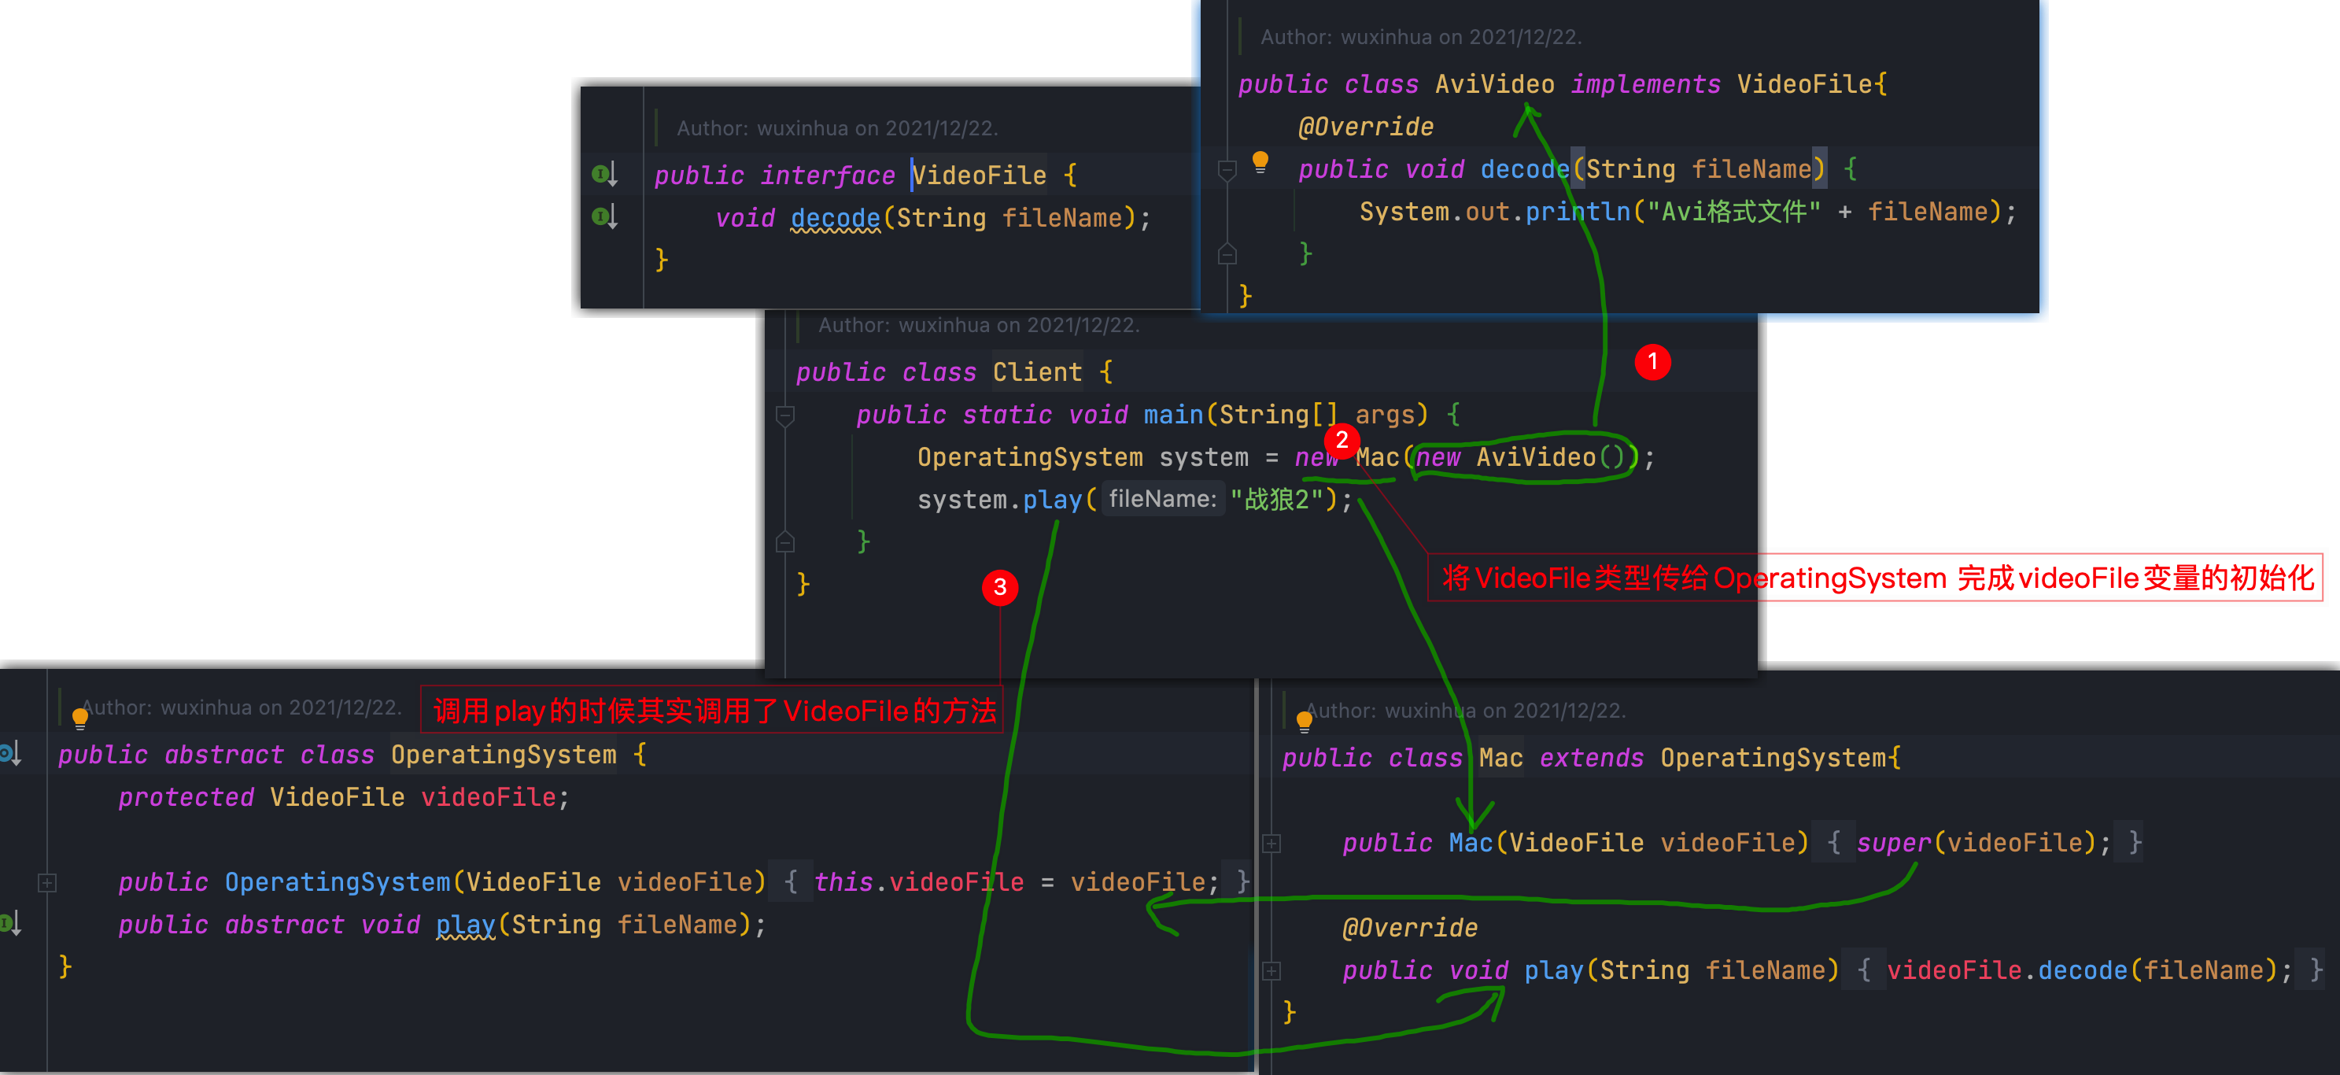Expand the Mac play method fold marker
Viewport: 2340px width, 1075px height.
click(1271, 970)
